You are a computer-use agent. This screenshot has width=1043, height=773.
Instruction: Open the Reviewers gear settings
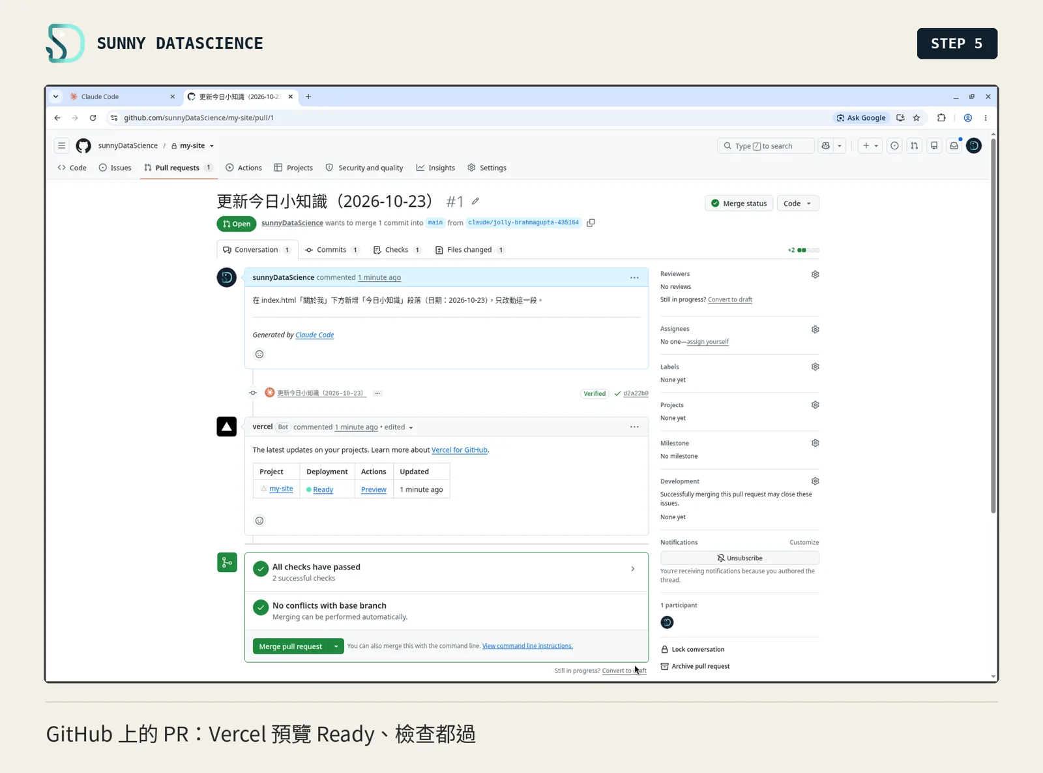[815, 275]
